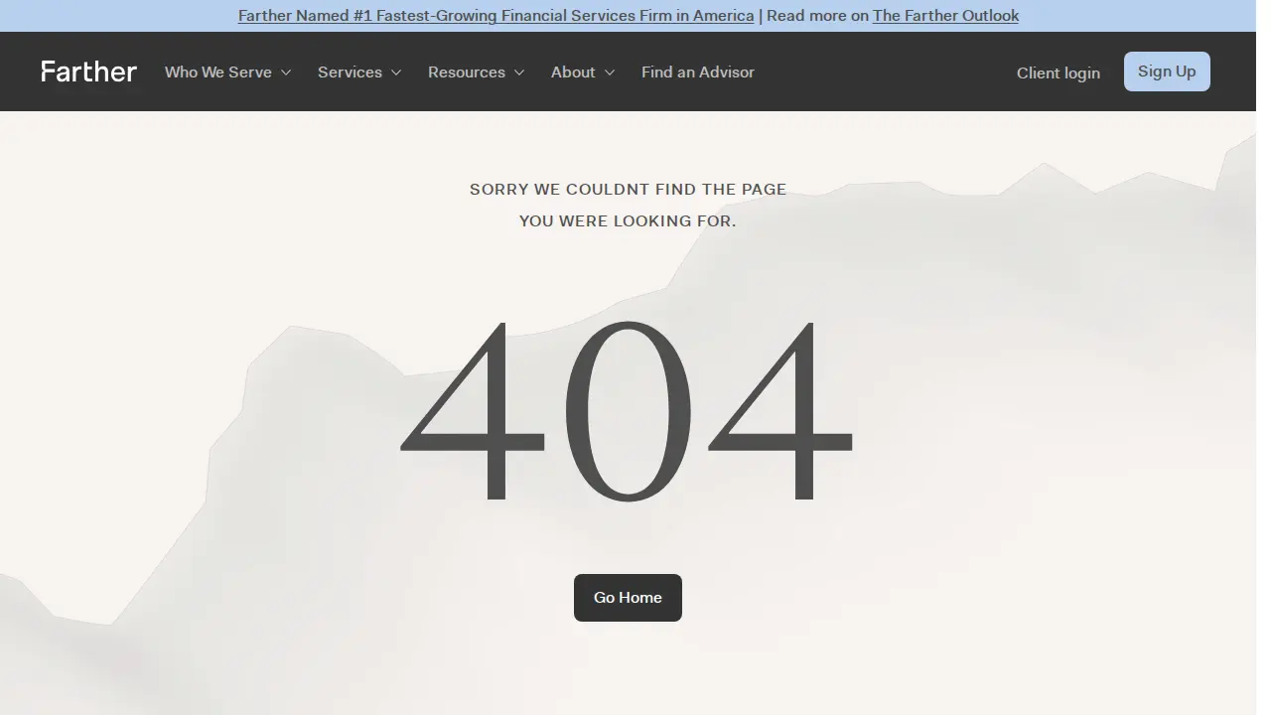Click the Sign Up button
The width and height of the screenshot is (1271, 715).
click(x=1167, y=71)
